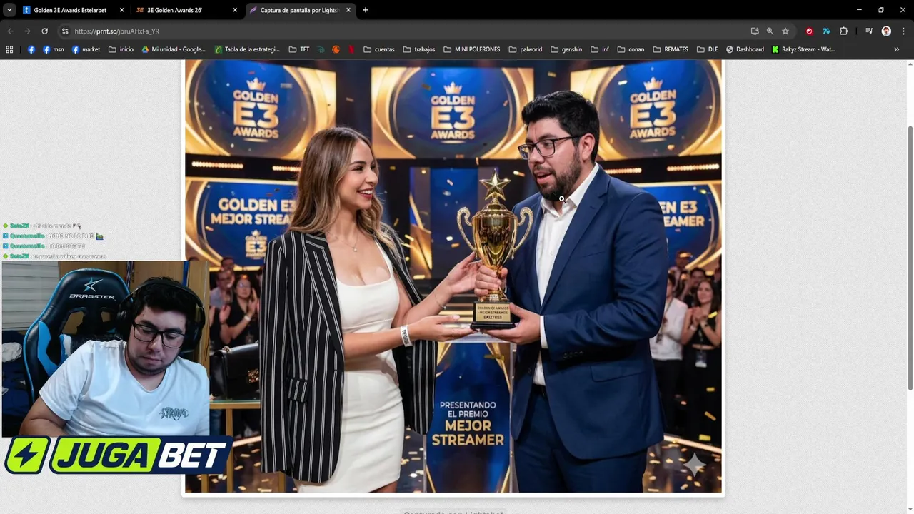The width and height of the screenshot is (914, 514).
Task: Open Mi unidad - Google Drive bookmark
Action: click(173, 49)
